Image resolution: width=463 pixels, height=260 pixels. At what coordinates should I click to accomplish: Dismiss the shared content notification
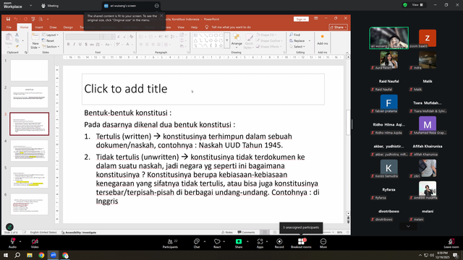(161, 16)
